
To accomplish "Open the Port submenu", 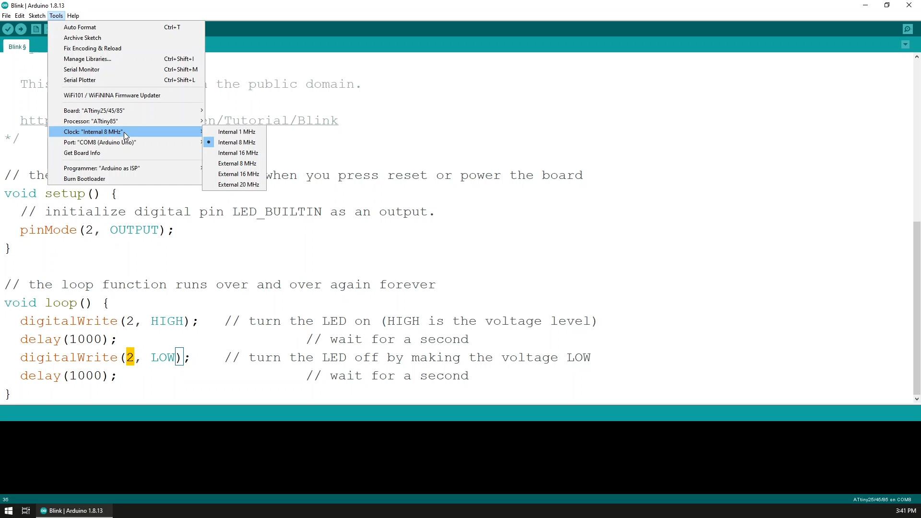I will [x=99, y=141].
